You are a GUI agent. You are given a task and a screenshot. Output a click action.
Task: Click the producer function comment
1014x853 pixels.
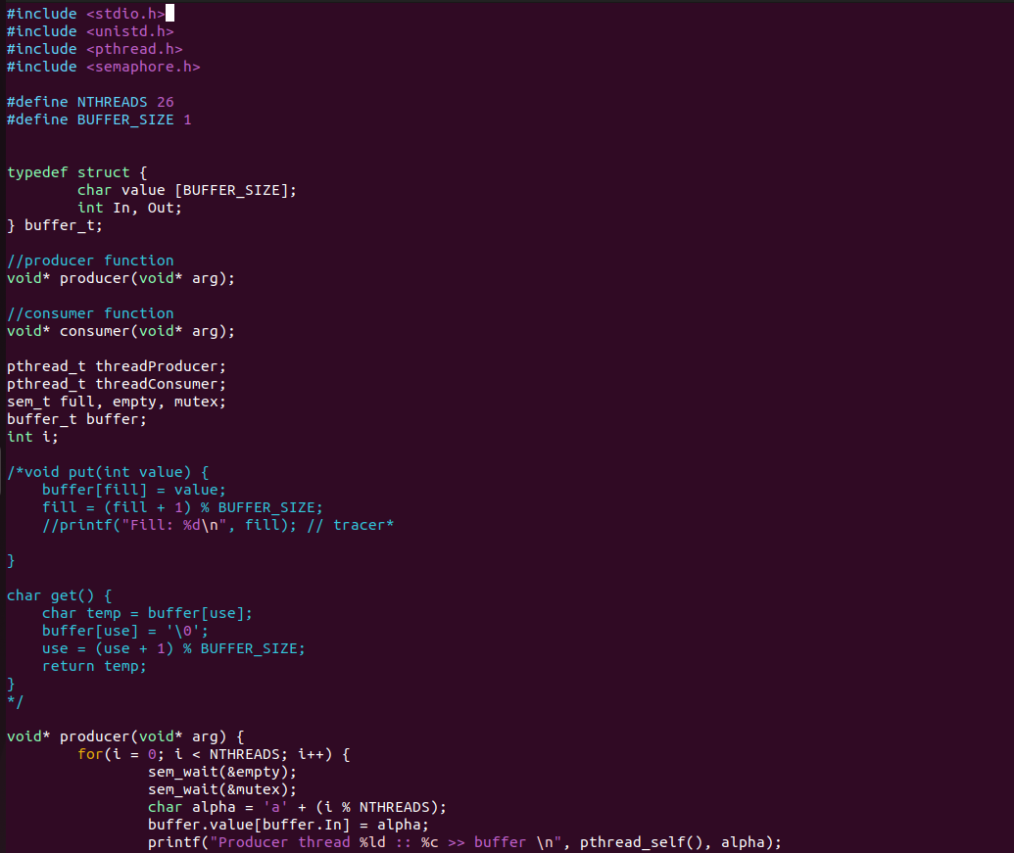click(90, 260)
